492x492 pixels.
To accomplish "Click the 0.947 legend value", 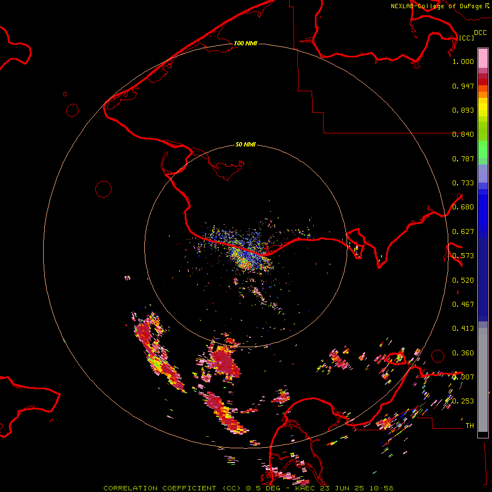I will pyautogui.click(x=463, y=86).
